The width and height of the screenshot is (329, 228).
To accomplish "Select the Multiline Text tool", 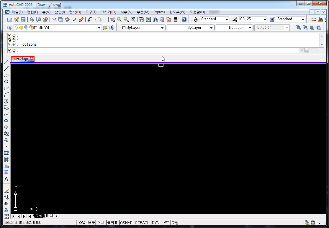I will coord(6,179).
